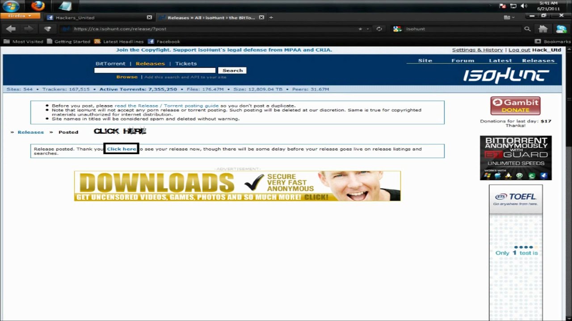Open the Firefox orange menu button

click(x=20, y=16)
